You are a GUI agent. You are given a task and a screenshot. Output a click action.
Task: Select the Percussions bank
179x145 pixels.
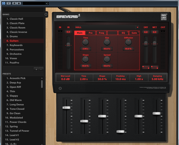(23, 50)
